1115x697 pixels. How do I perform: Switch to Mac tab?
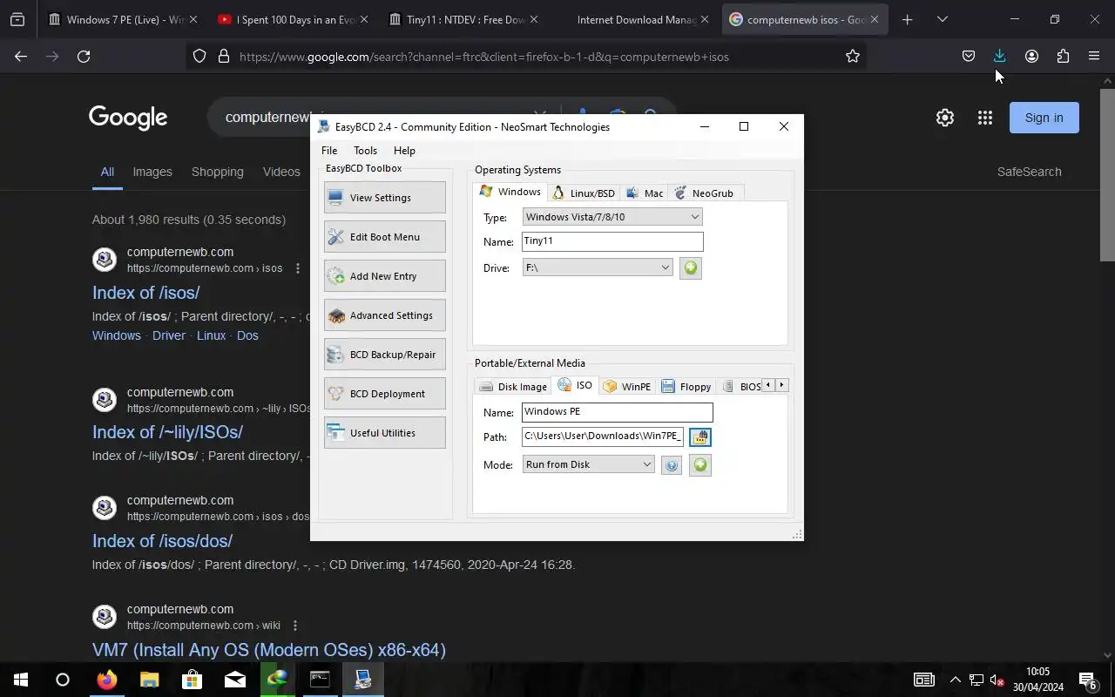tap(645, 193)
